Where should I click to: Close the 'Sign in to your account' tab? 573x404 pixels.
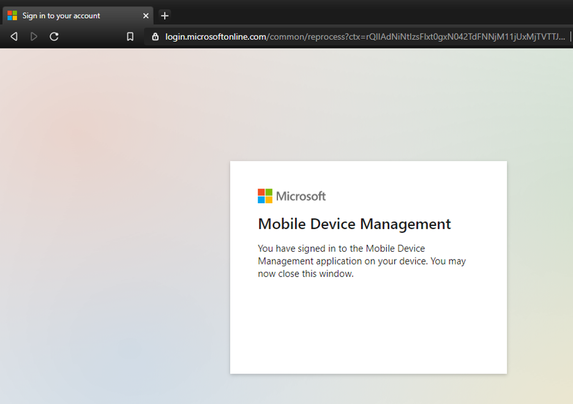(146, 16)
